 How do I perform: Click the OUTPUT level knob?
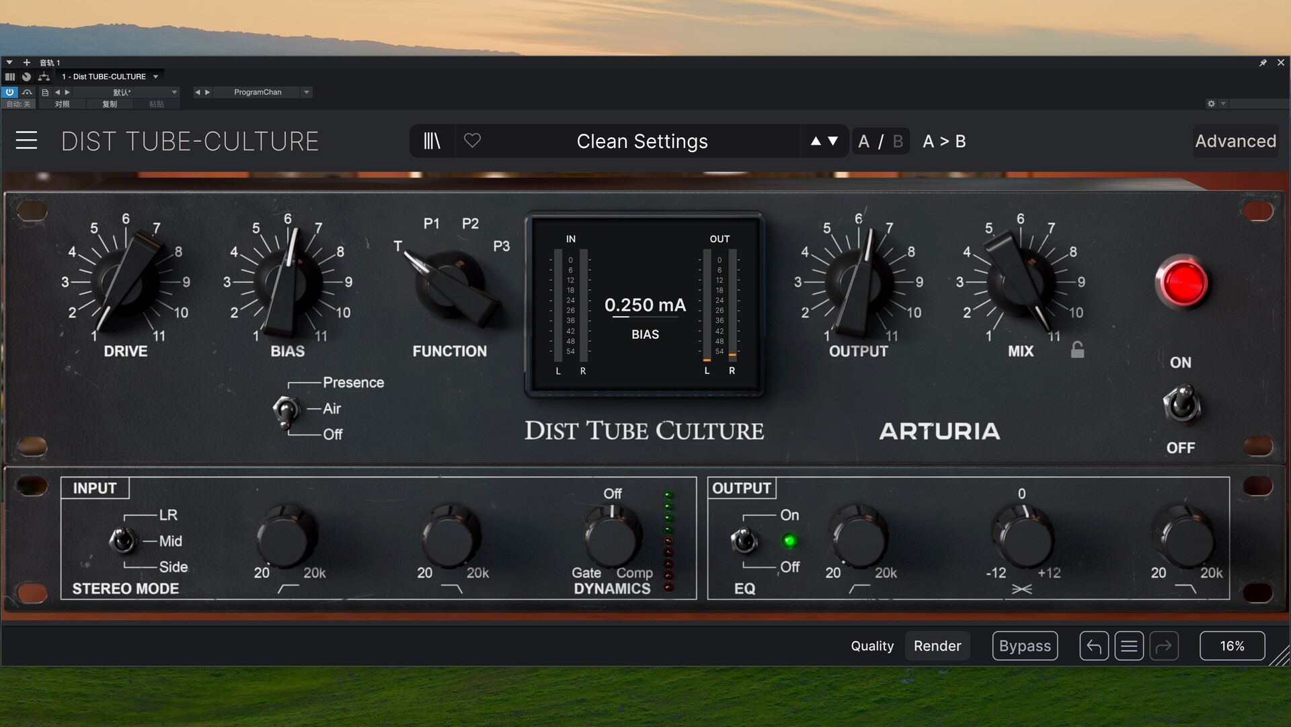(x=859, y=282)
